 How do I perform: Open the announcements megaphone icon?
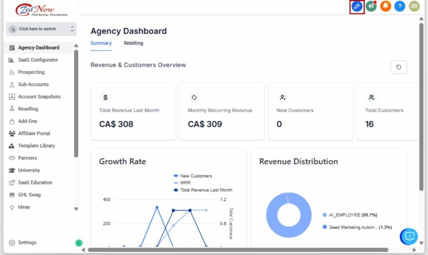coord(371,6)
